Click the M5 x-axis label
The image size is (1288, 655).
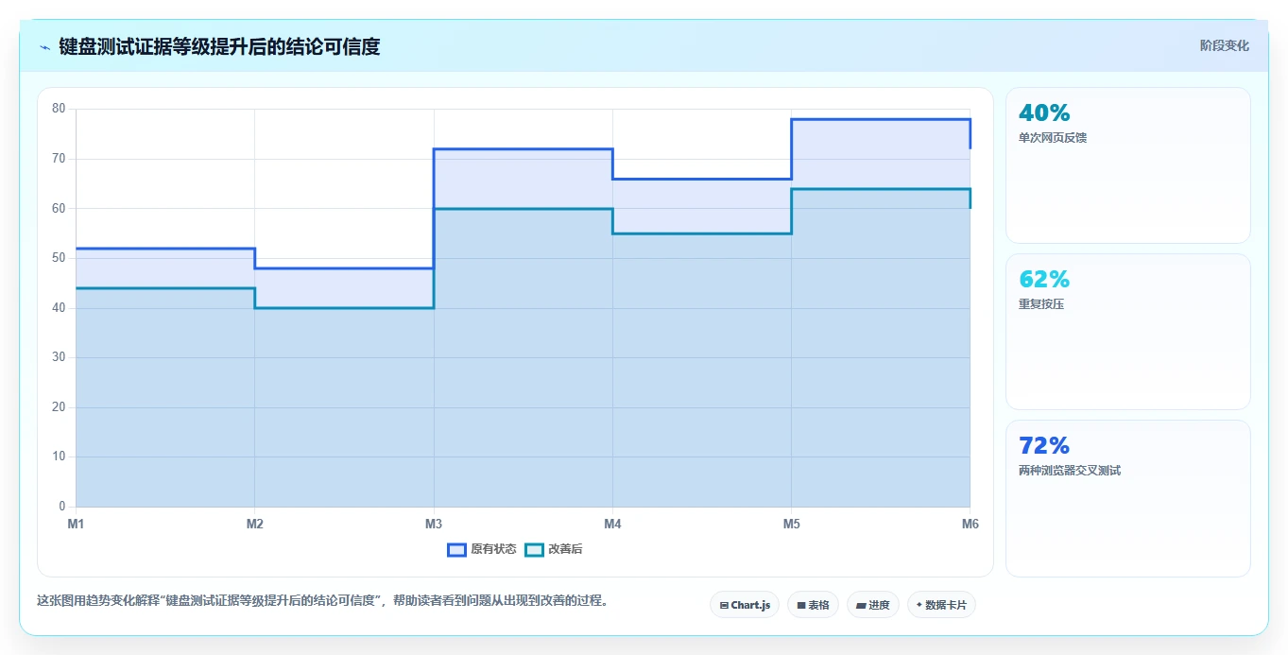791,524
